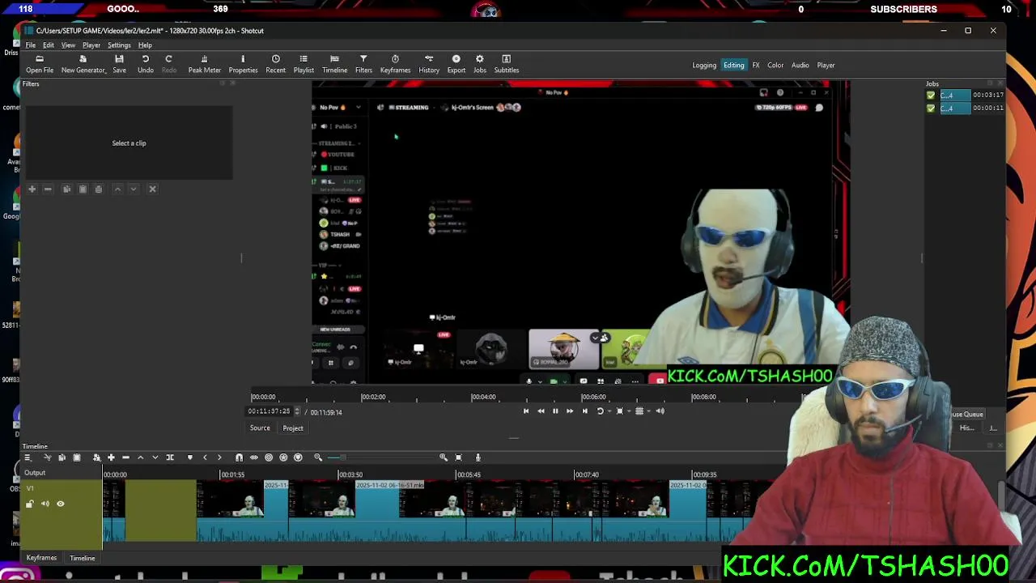This screenshot has height=583, width=1036.
Task: Switch to the Player layout
Action: 826,66
